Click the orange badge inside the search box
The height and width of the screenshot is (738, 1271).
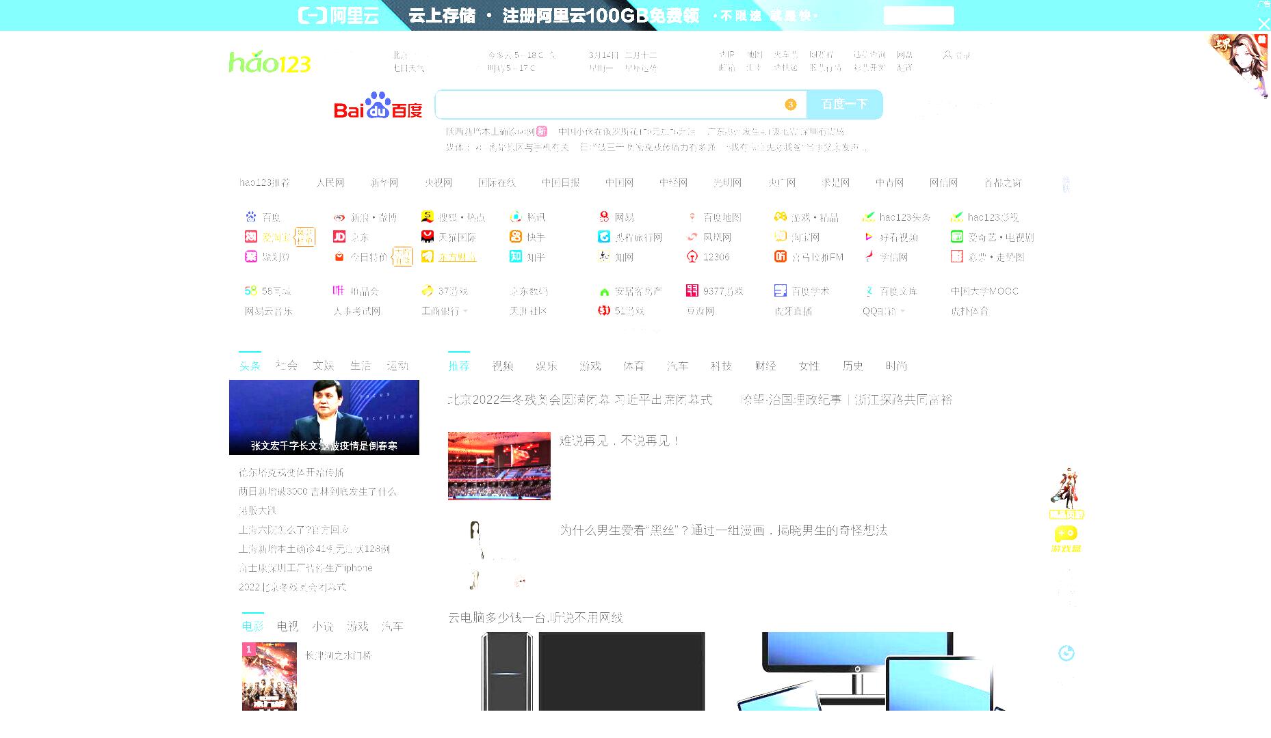tap(791, 105)
